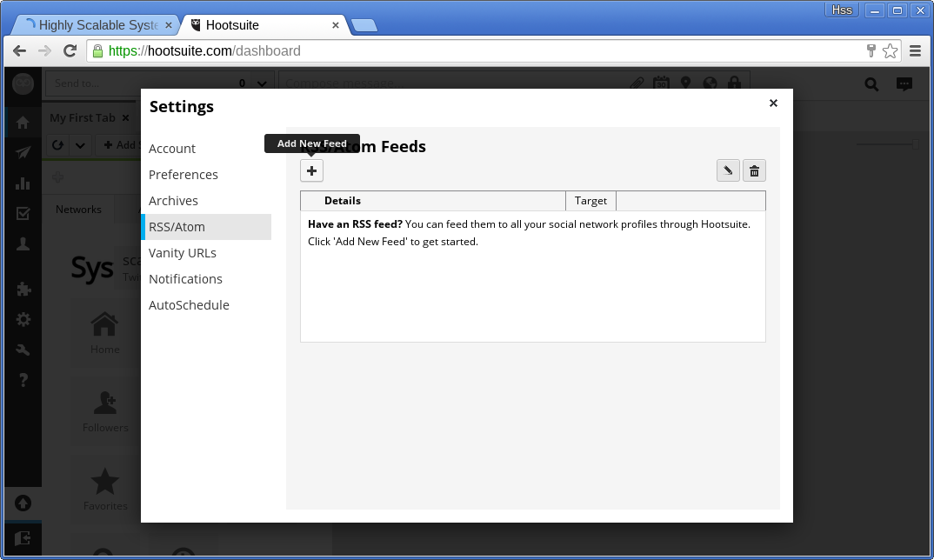This screenshot has height=560, width=934.
Task: Click the targeting globe icon
Action: [x=710, y=83]
